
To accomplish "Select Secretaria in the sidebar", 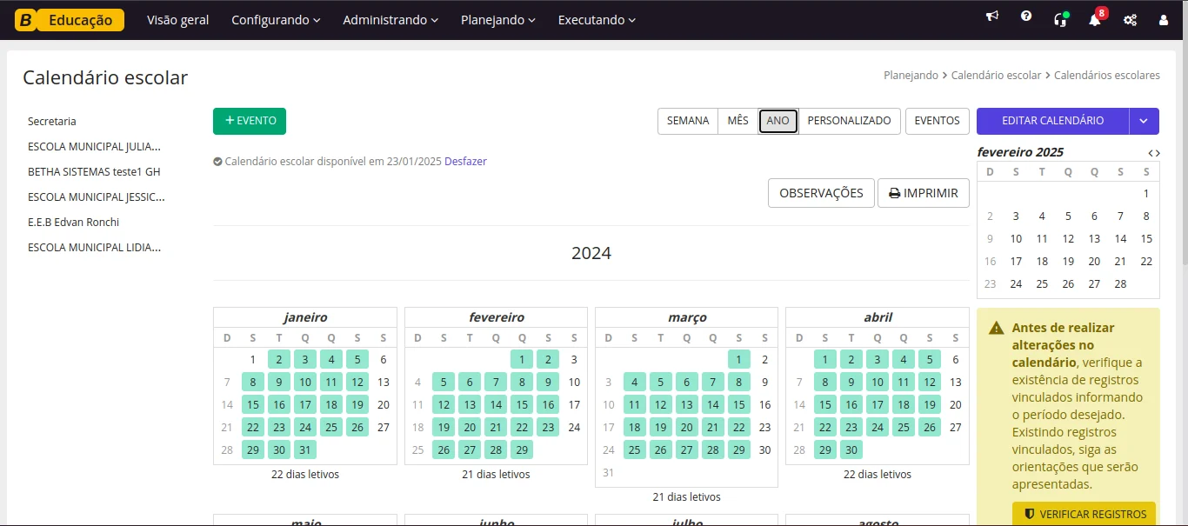I will coord(52,122).
